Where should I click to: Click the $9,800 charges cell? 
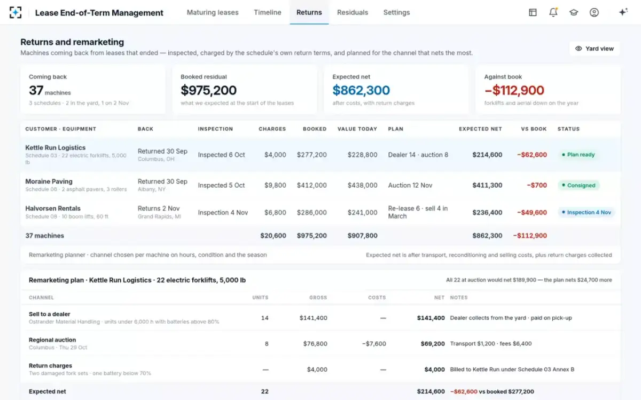pos(275,185)
